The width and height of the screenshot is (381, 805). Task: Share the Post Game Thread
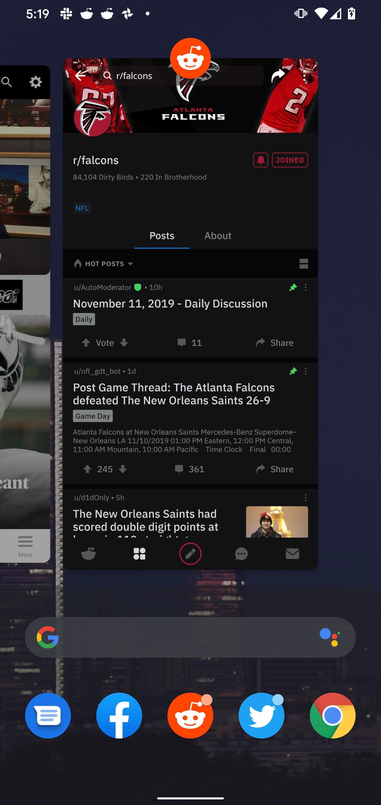click(x=274, y=469)
